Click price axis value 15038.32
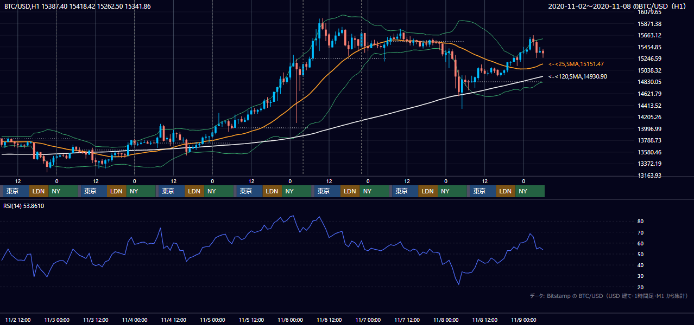The width and height of the screenshot is (694, 325). (x=649, y=70)
